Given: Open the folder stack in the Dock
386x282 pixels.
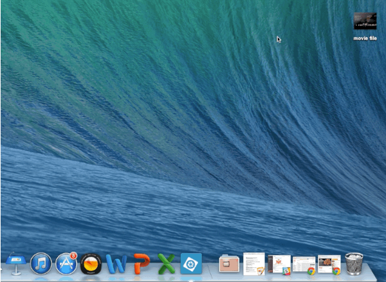Looking at the screenshot, I should (x=229, y=263).
